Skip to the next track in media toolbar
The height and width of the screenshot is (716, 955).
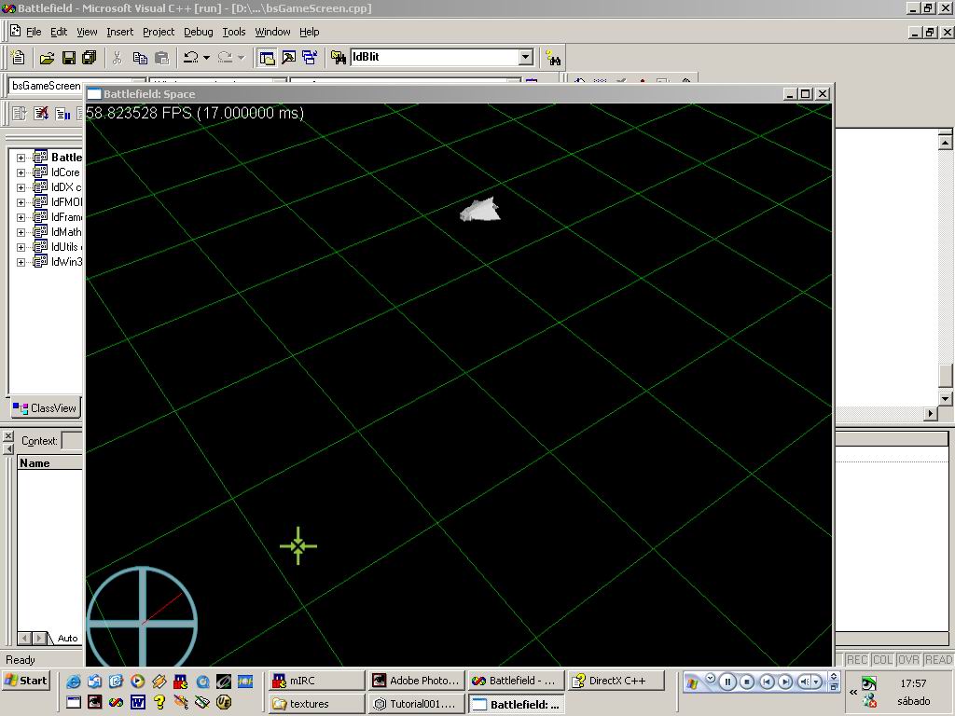785,682
